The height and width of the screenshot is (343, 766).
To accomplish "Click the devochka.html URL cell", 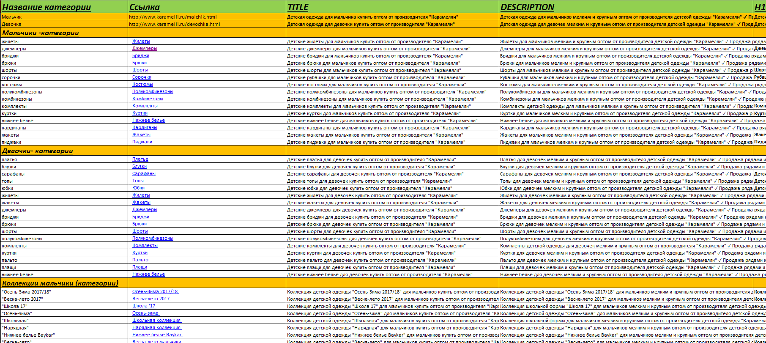I will coord(207,24).
